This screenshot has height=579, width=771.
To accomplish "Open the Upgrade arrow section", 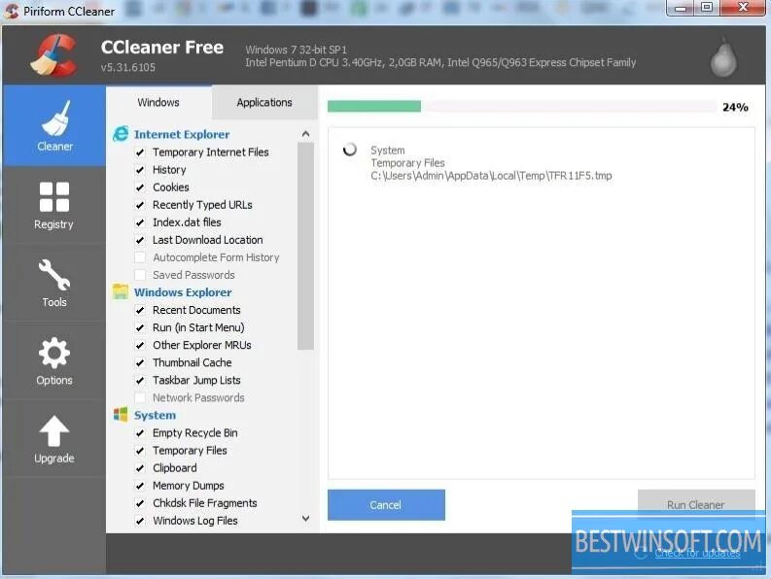I will pyautogui.click(x=54, y=439).
